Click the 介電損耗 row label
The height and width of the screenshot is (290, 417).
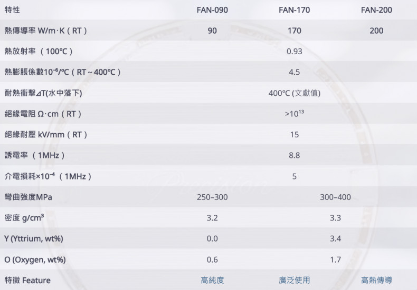coord(49,176)
